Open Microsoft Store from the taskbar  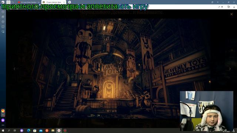[34, 130]
